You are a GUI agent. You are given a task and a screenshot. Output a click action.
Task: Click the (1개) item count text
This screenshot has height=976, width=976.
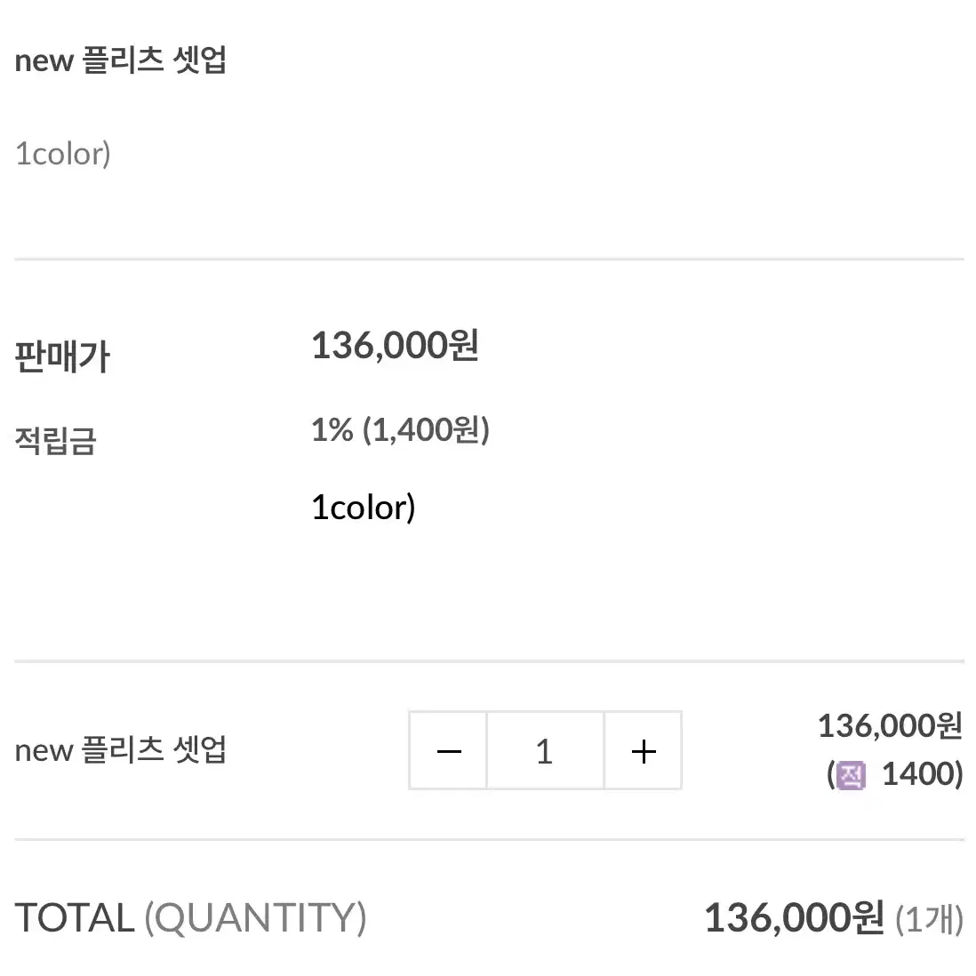click(x=929, y=919)
